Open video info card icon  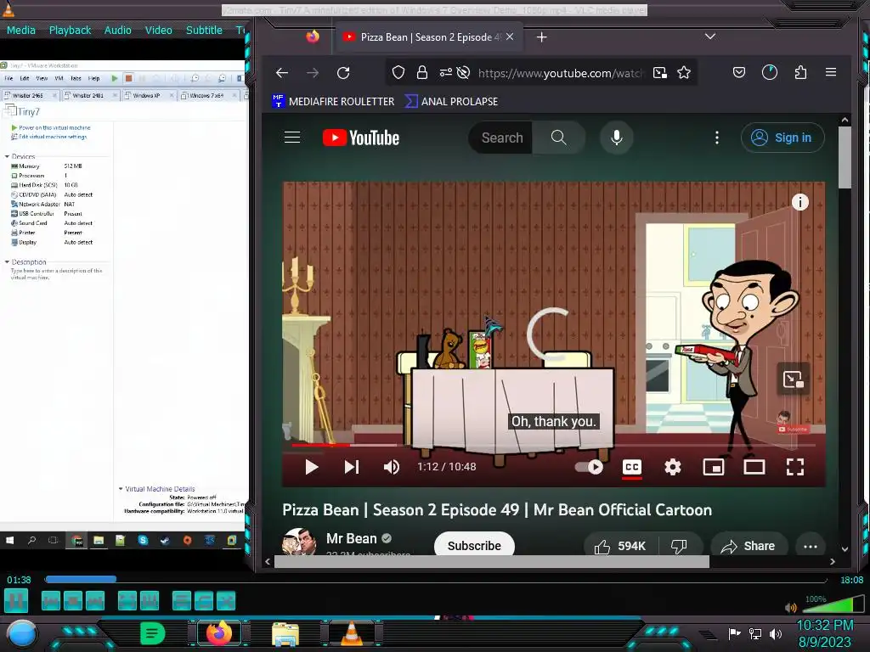[799, 202]
